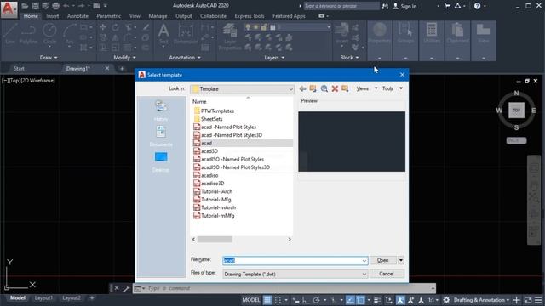Switch to the Parametric ribbon tab
This screenshot has height=306, width=545.
coord(109,16)
